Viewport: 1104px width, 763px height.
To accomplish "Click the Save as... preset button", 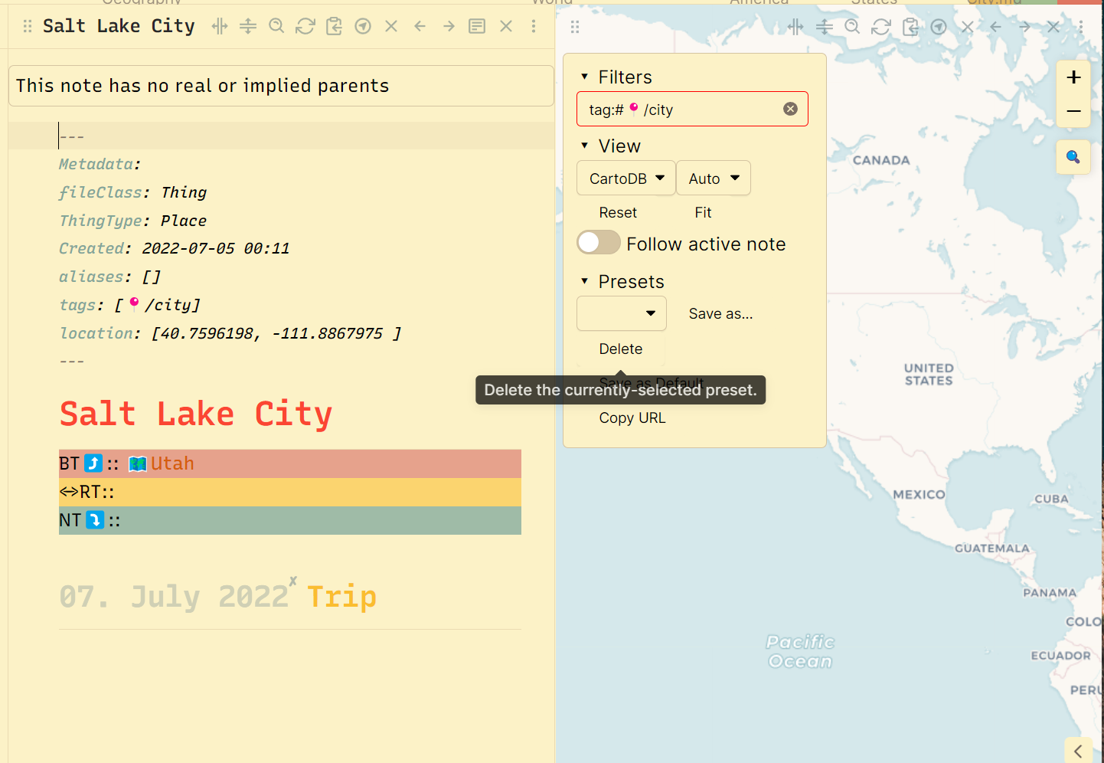I will 720,313.
